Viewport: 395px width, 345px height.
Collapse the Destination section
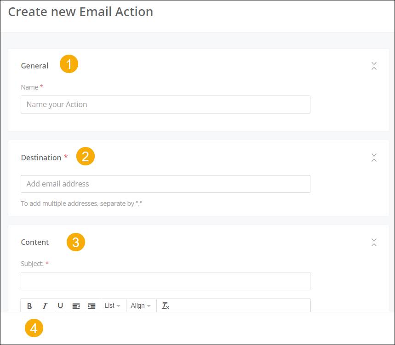374,158
